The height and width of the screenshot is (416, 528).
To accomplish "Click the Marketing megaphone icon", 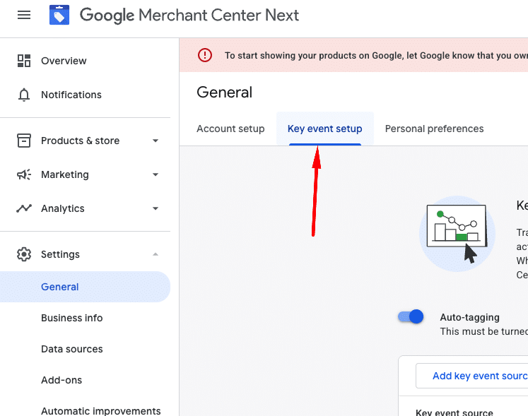I will click(x=24, y=174).
